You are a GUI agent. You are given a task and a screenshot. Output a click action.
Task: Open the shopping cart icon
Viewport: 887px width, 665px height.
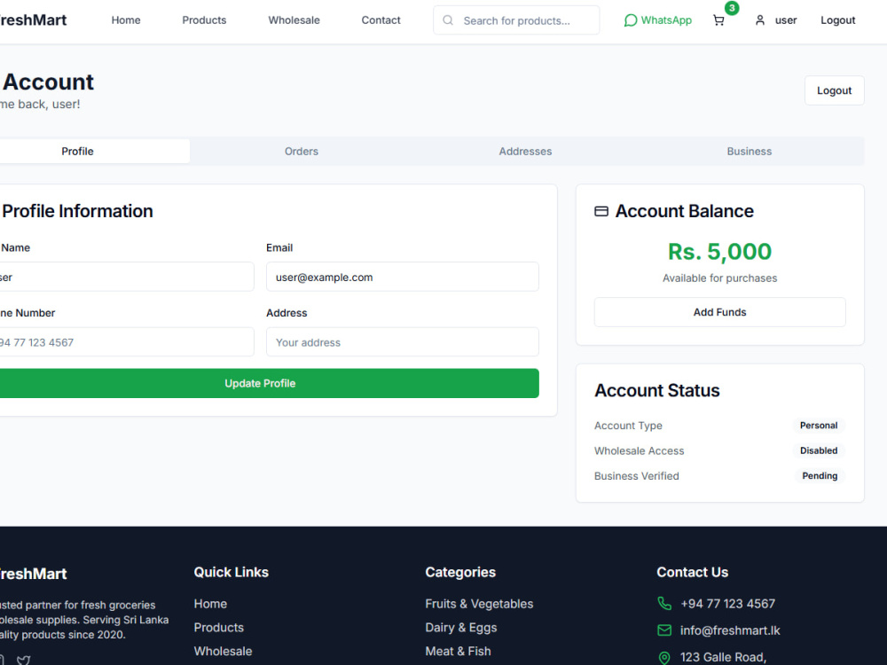[718, 20]
